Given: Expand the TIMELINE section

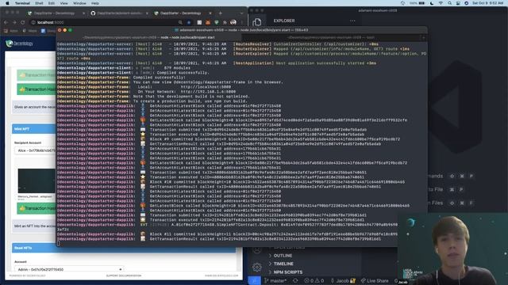Looking at the screenshot, I should (x=283, y=264).
